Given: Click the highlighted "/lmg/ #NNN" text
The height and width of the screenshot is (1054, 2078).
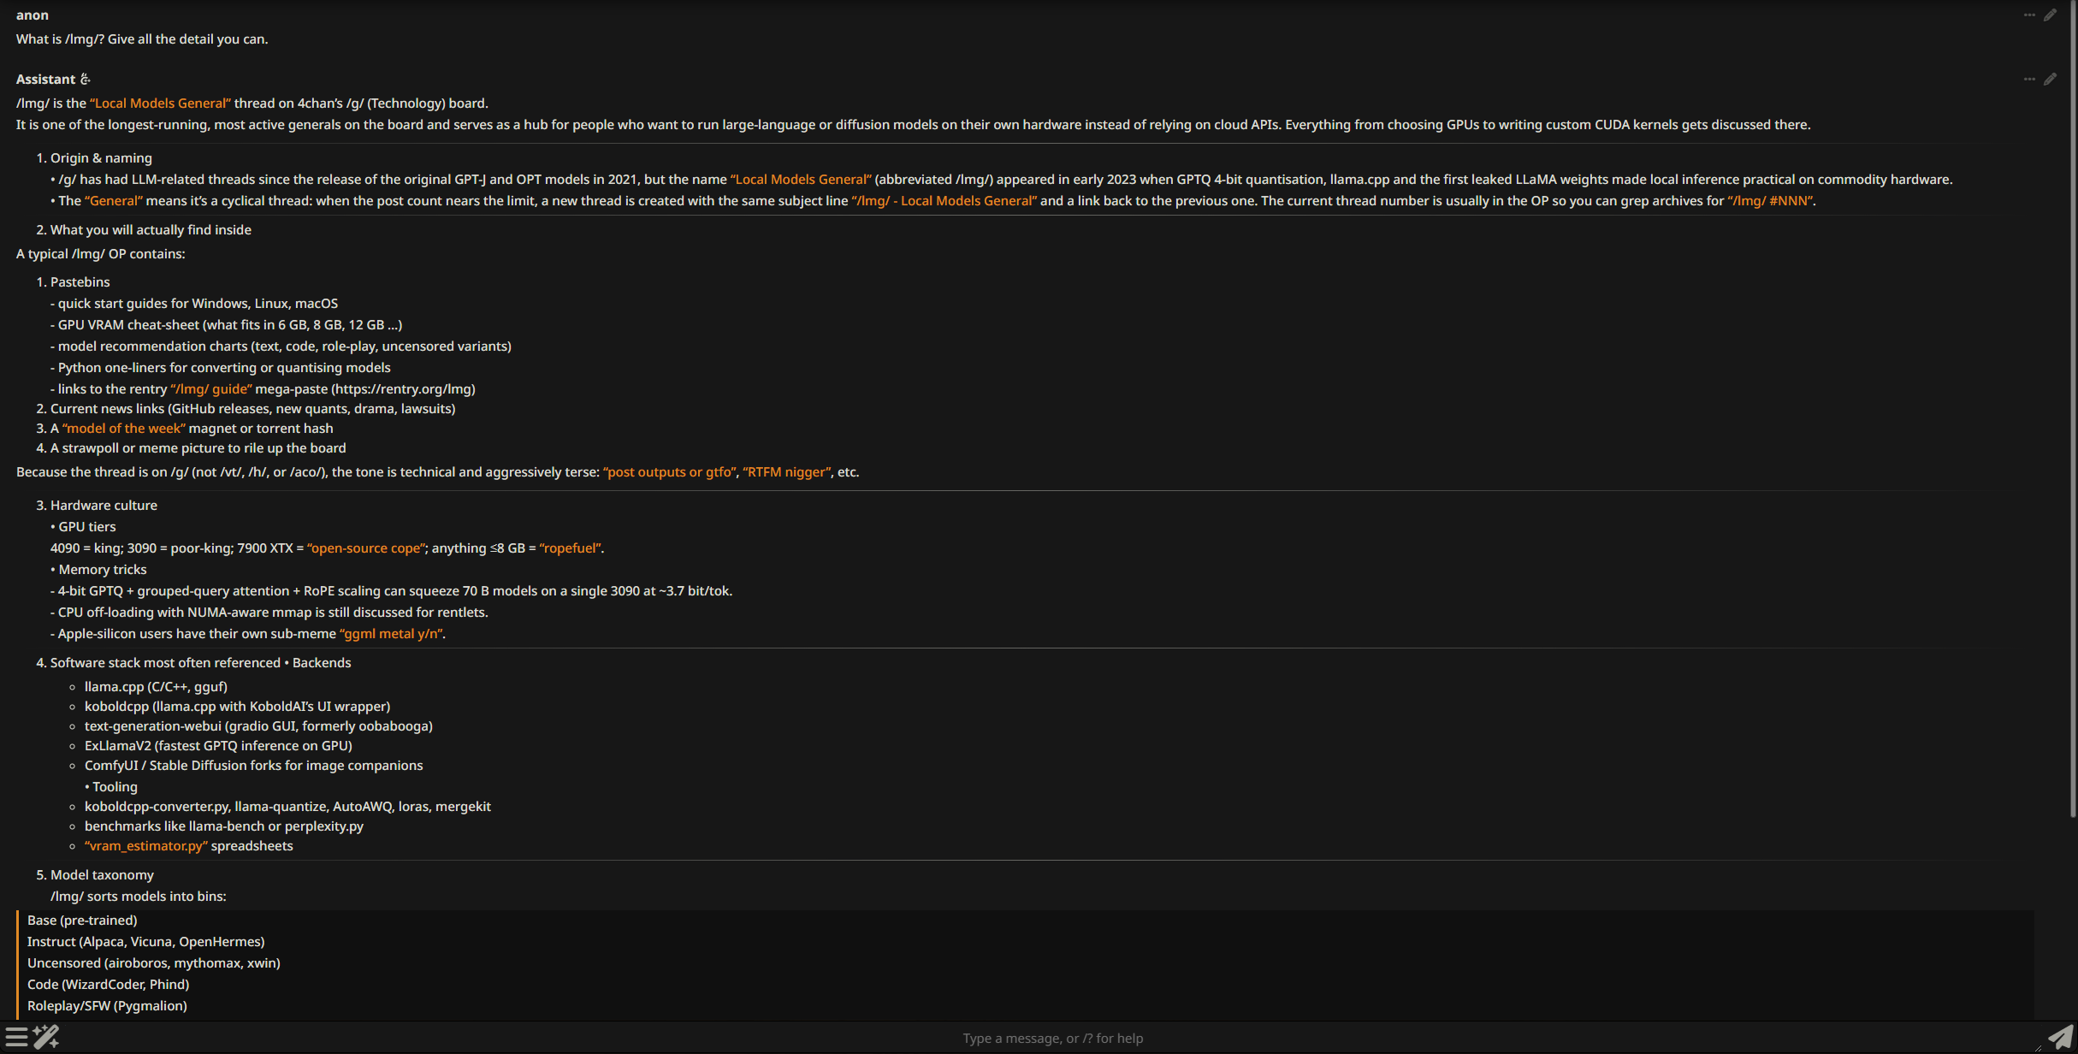Looking at the screenshot, I should 1770,201.
